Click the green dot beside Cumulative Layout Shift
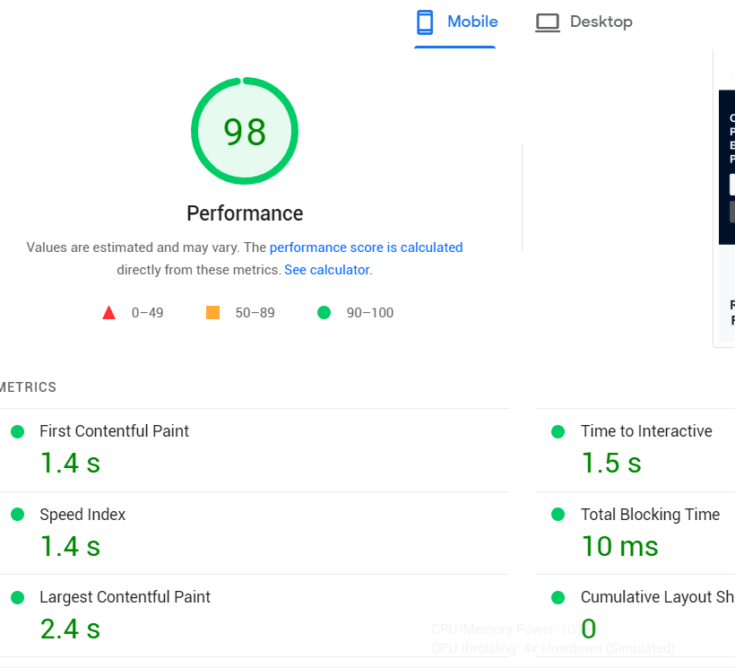 click(x=557, y=597)
